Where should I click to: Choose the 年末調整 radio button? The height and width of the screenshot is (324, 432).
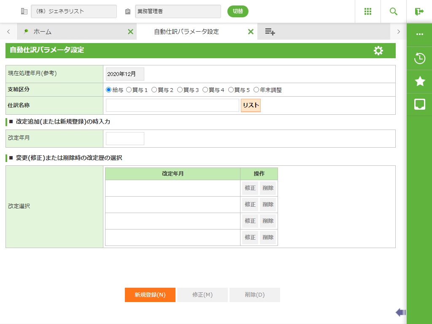pyautogui.click(x=256, y=90)
